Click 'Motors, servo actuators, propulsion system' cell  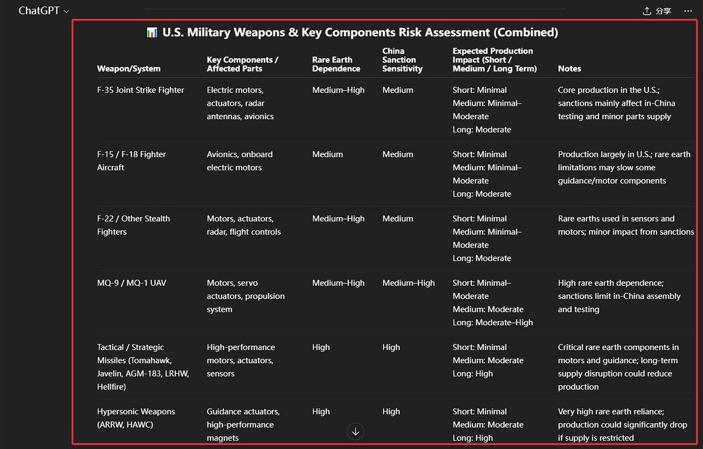pyautogui.click(x=246, y=296)
